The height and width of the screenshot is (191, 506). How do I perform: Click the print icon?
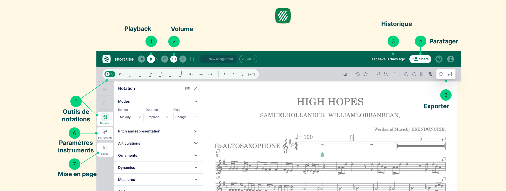450,74
